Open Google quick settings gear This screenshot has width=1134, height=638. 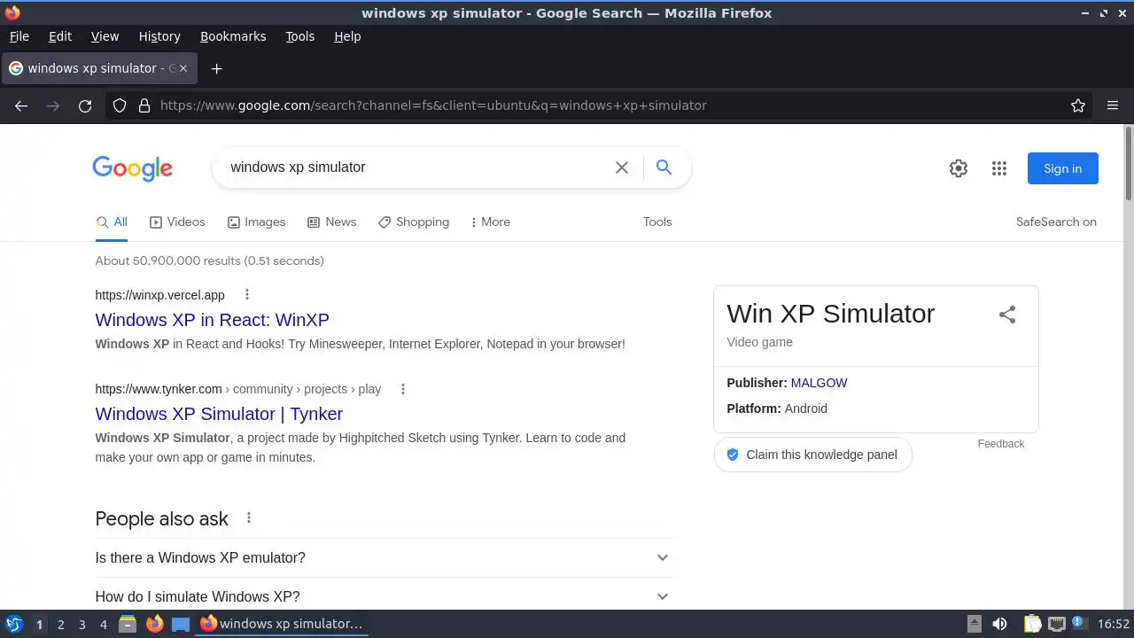[959, 168]
